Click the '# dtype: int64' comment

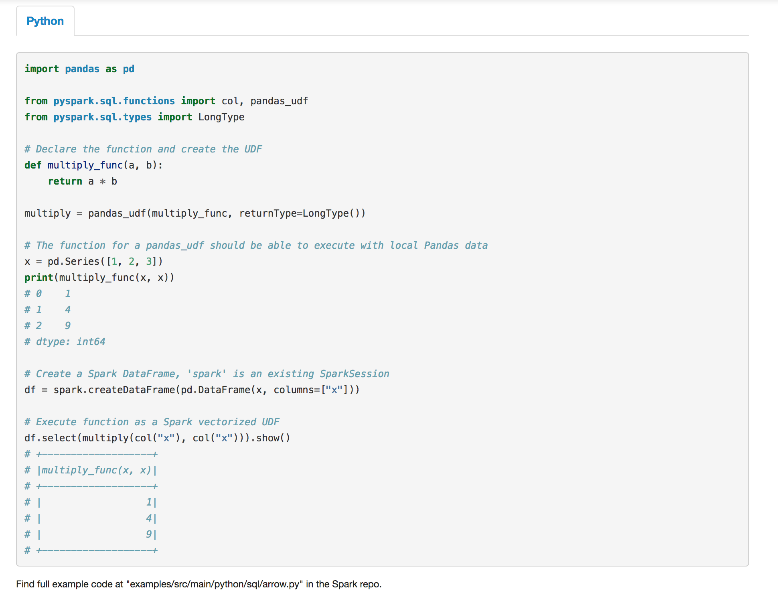click(65, 342)
